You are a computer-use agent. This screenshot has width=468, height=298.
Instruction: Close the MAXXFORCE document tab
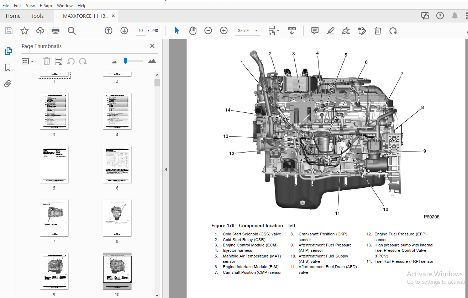[113, 16]
